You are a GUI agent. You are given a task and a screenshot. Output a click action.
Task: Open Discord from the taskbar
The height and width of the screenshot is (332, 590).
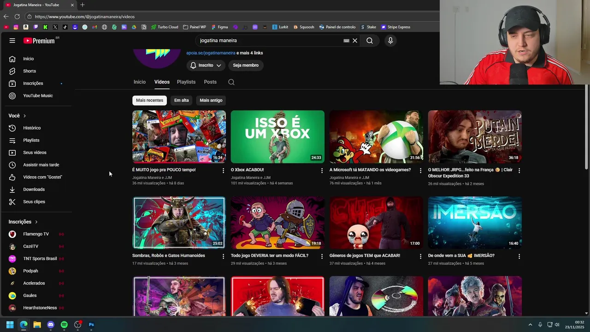point(51,325)
